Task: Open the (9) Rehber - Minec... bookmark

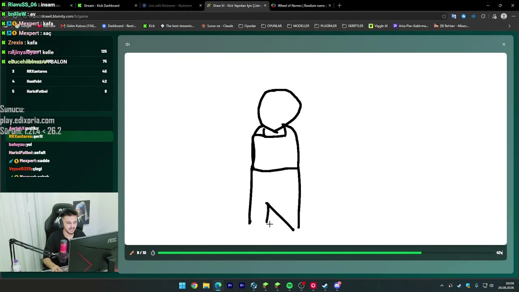Action: [451, 26]
